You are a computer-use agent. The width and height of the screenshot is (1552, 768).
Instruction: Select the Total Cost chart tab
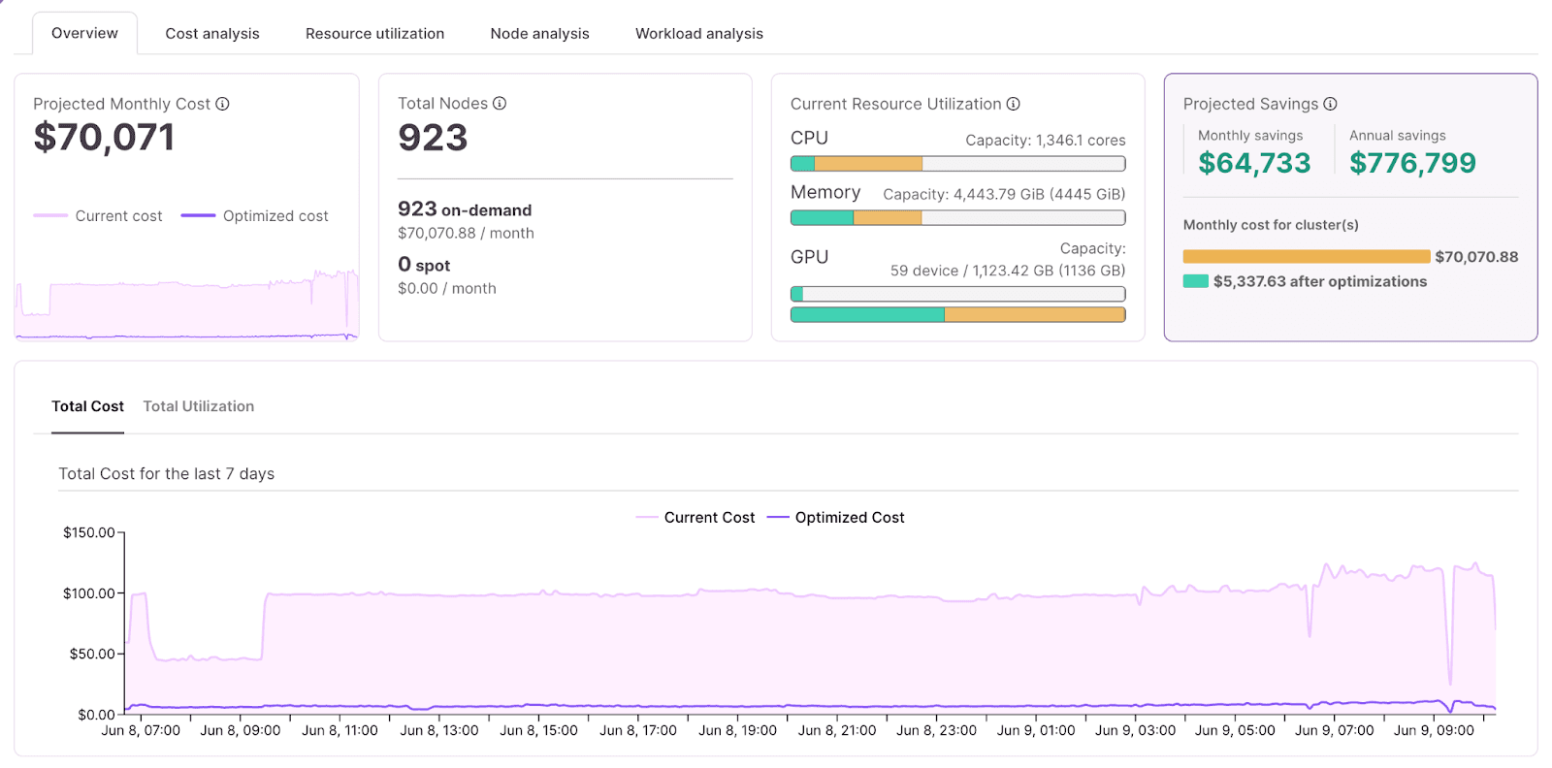tap(87, 406)
